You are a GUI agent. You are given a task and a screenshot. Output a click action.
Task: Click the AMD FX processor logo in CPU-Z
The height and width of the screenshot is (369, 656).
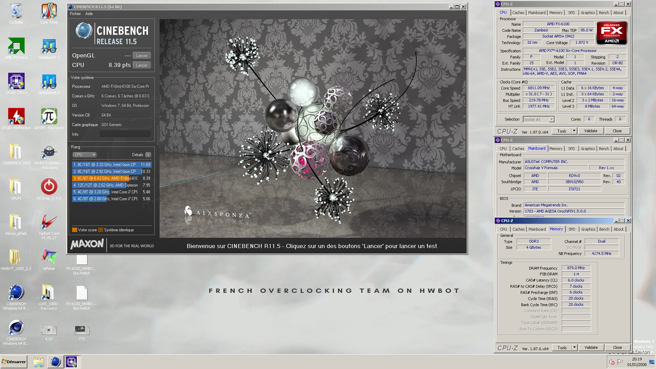pos(612,33)
